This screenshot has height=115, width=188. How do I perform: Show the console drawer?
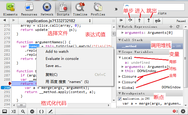[14, 111]
